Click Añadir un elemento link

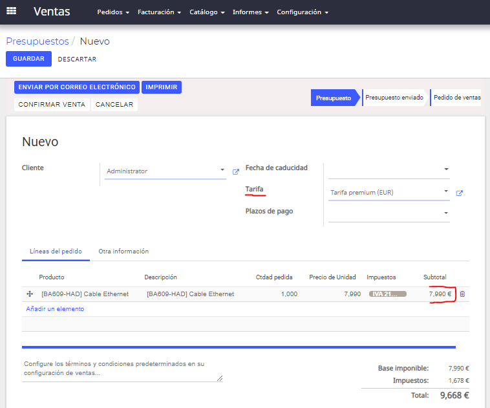(55, 309)
